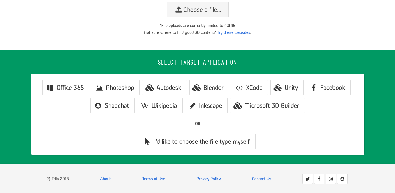
Task: Select Facebook target application button
Action: pos(328,88)
